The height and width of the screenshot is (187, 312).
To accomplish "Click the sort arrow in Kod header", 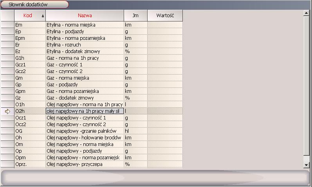I will [43, 16].
